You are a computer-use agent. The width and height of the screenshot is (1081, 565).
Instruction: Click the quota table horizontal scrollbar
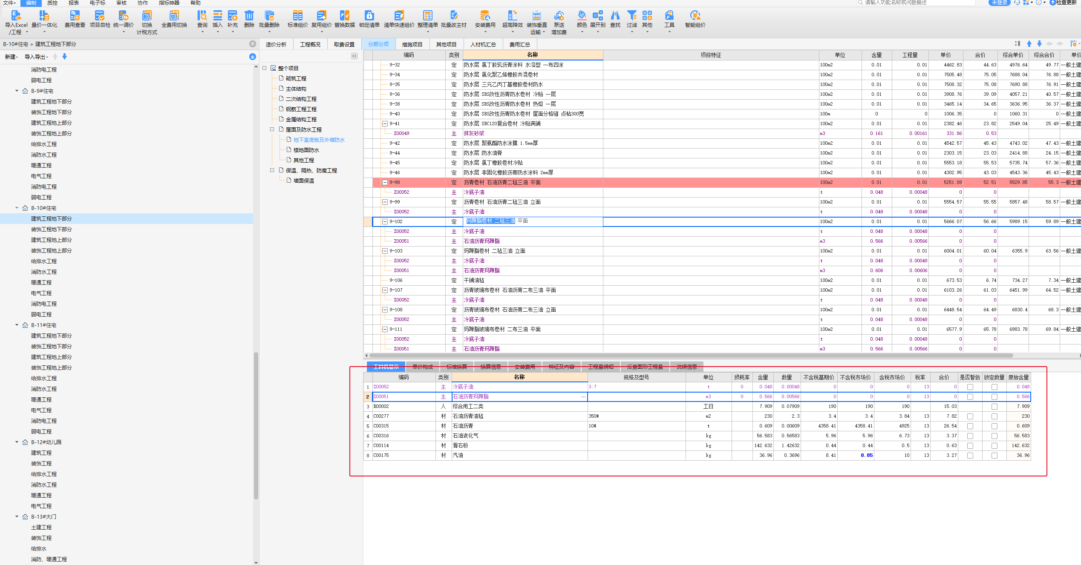(x=690, y=356)
